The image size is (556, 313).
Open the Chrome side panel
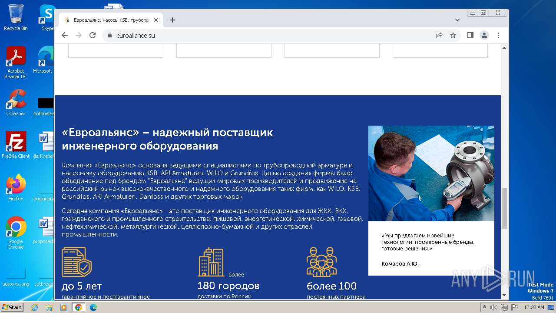(470, 36)
